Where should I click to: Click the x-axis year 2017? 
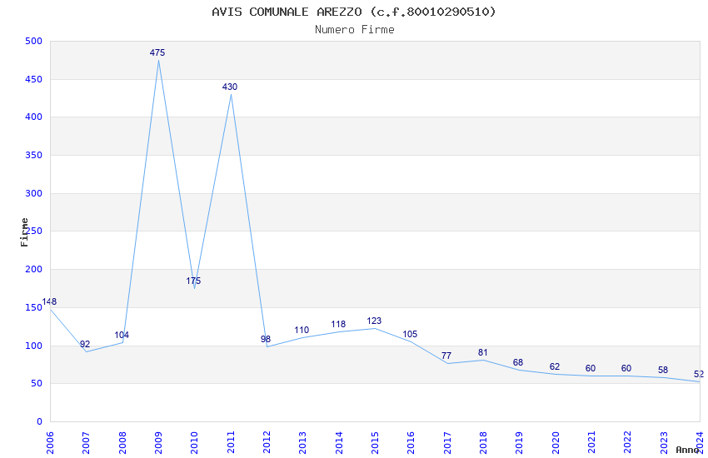pos(447,442)
